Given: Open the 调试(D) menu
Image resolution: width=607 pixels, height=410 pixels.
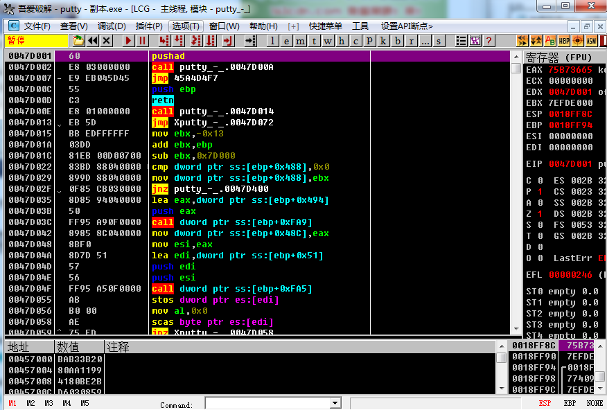Looking at the screenshot, I should coord(112,26).
